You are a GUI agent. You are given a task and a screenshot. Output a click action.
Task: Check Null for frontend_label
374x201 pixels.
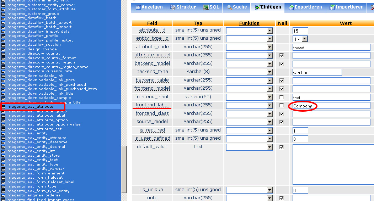point(282,105)
